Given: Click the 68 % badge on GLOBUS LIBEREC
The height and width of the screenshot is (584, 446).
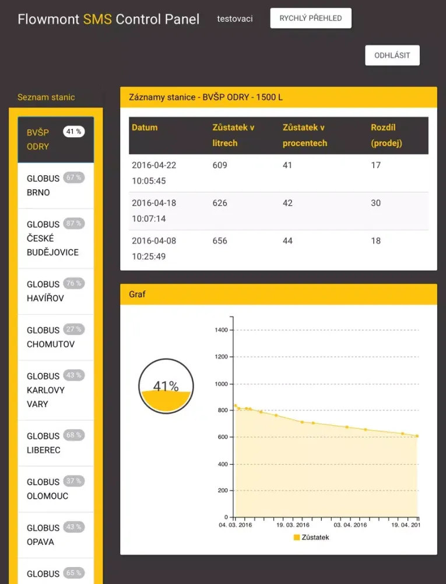Looking at the screenshot, I should click(x=74, y=435).
